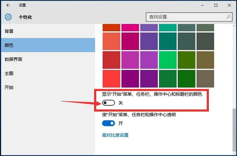
Task: Turn off 使"开始"菜单透明 toggle
Action: coord(109,123)
